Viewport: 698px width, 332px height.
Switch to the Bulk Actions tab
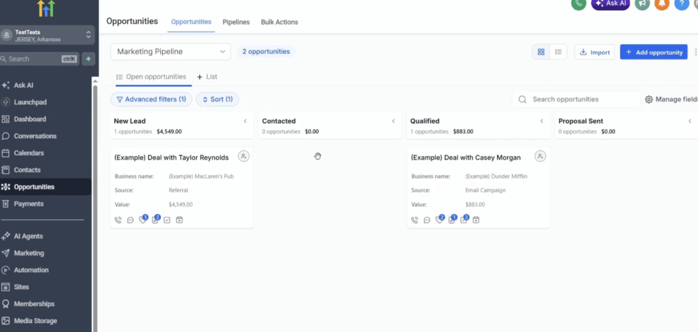279,22
